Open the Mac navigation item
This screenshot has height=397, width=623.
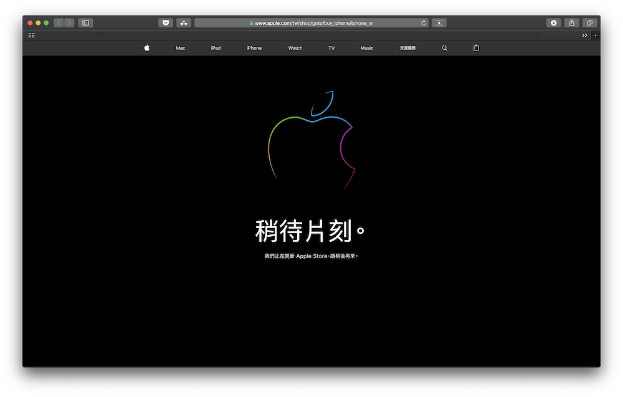181,48
